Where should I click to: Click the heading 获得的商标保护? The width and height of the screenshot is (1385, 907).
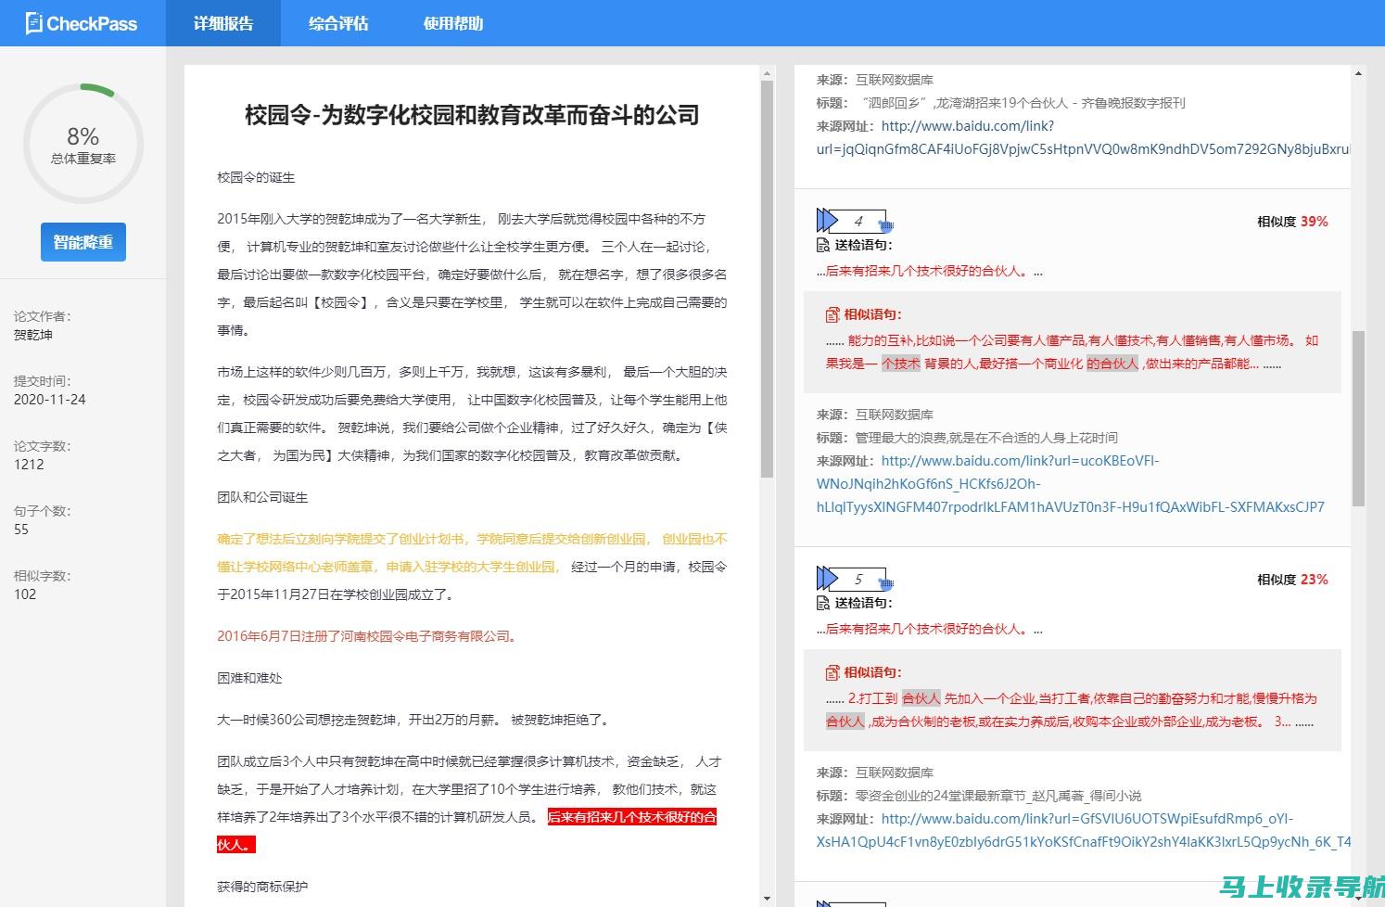[262, 887]
